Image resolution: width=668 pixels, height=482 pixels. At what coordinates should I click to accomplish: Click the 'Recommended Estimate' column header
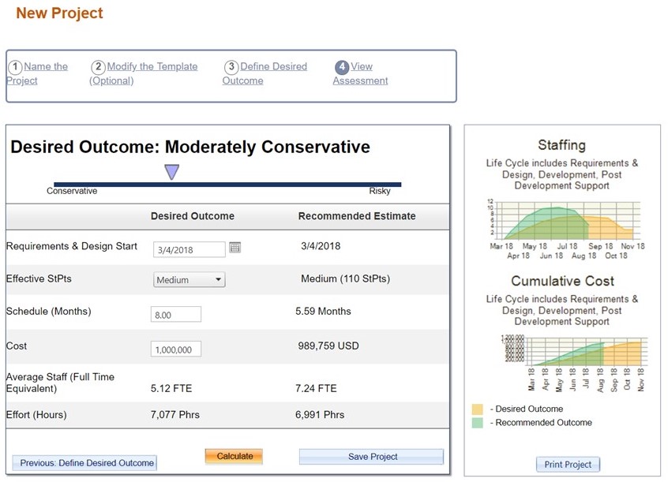[x=357, y=216]
